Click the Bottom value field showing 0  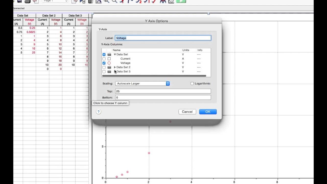tap(163, 97)
